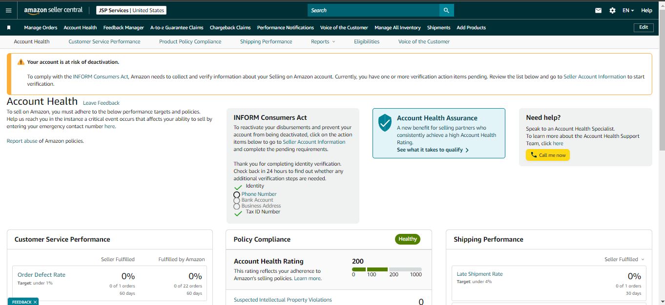Open the hamburger main menu
The height and width of the screenshot is (305, 665).
point(8,10)
